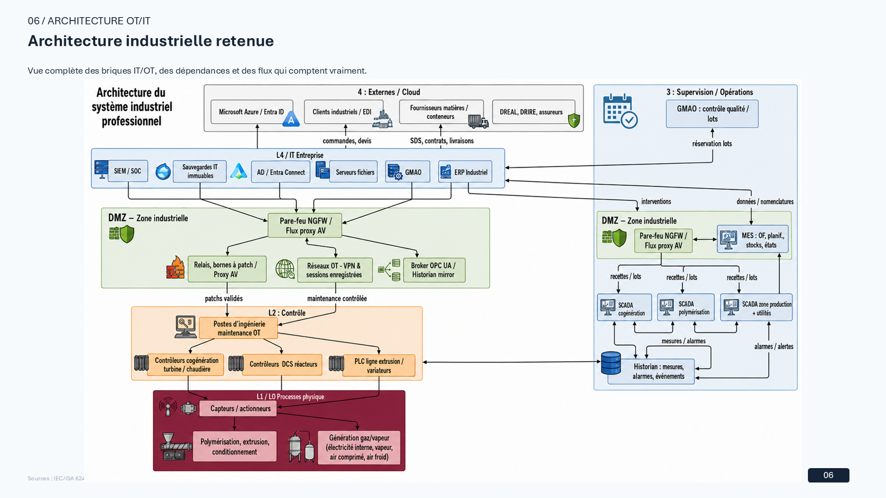
Task: Select the shield icon in the right-hand DMZ zone
Action: (615, 238)
